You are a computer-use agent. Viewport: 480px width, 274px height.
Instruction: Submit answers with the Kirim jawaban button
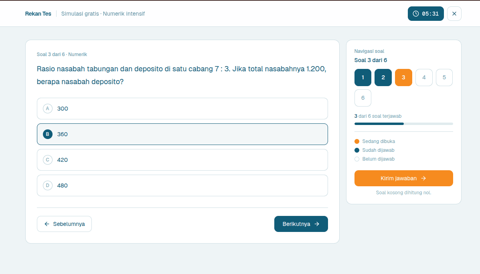[x=404, y=178]
